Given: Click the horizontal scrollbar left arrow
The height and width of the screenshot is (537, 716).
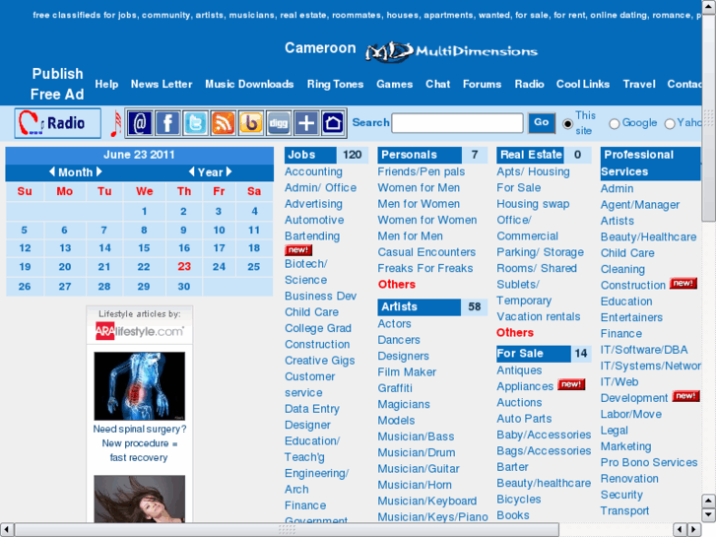Looking at the screenshot, I should coord(6,530).
